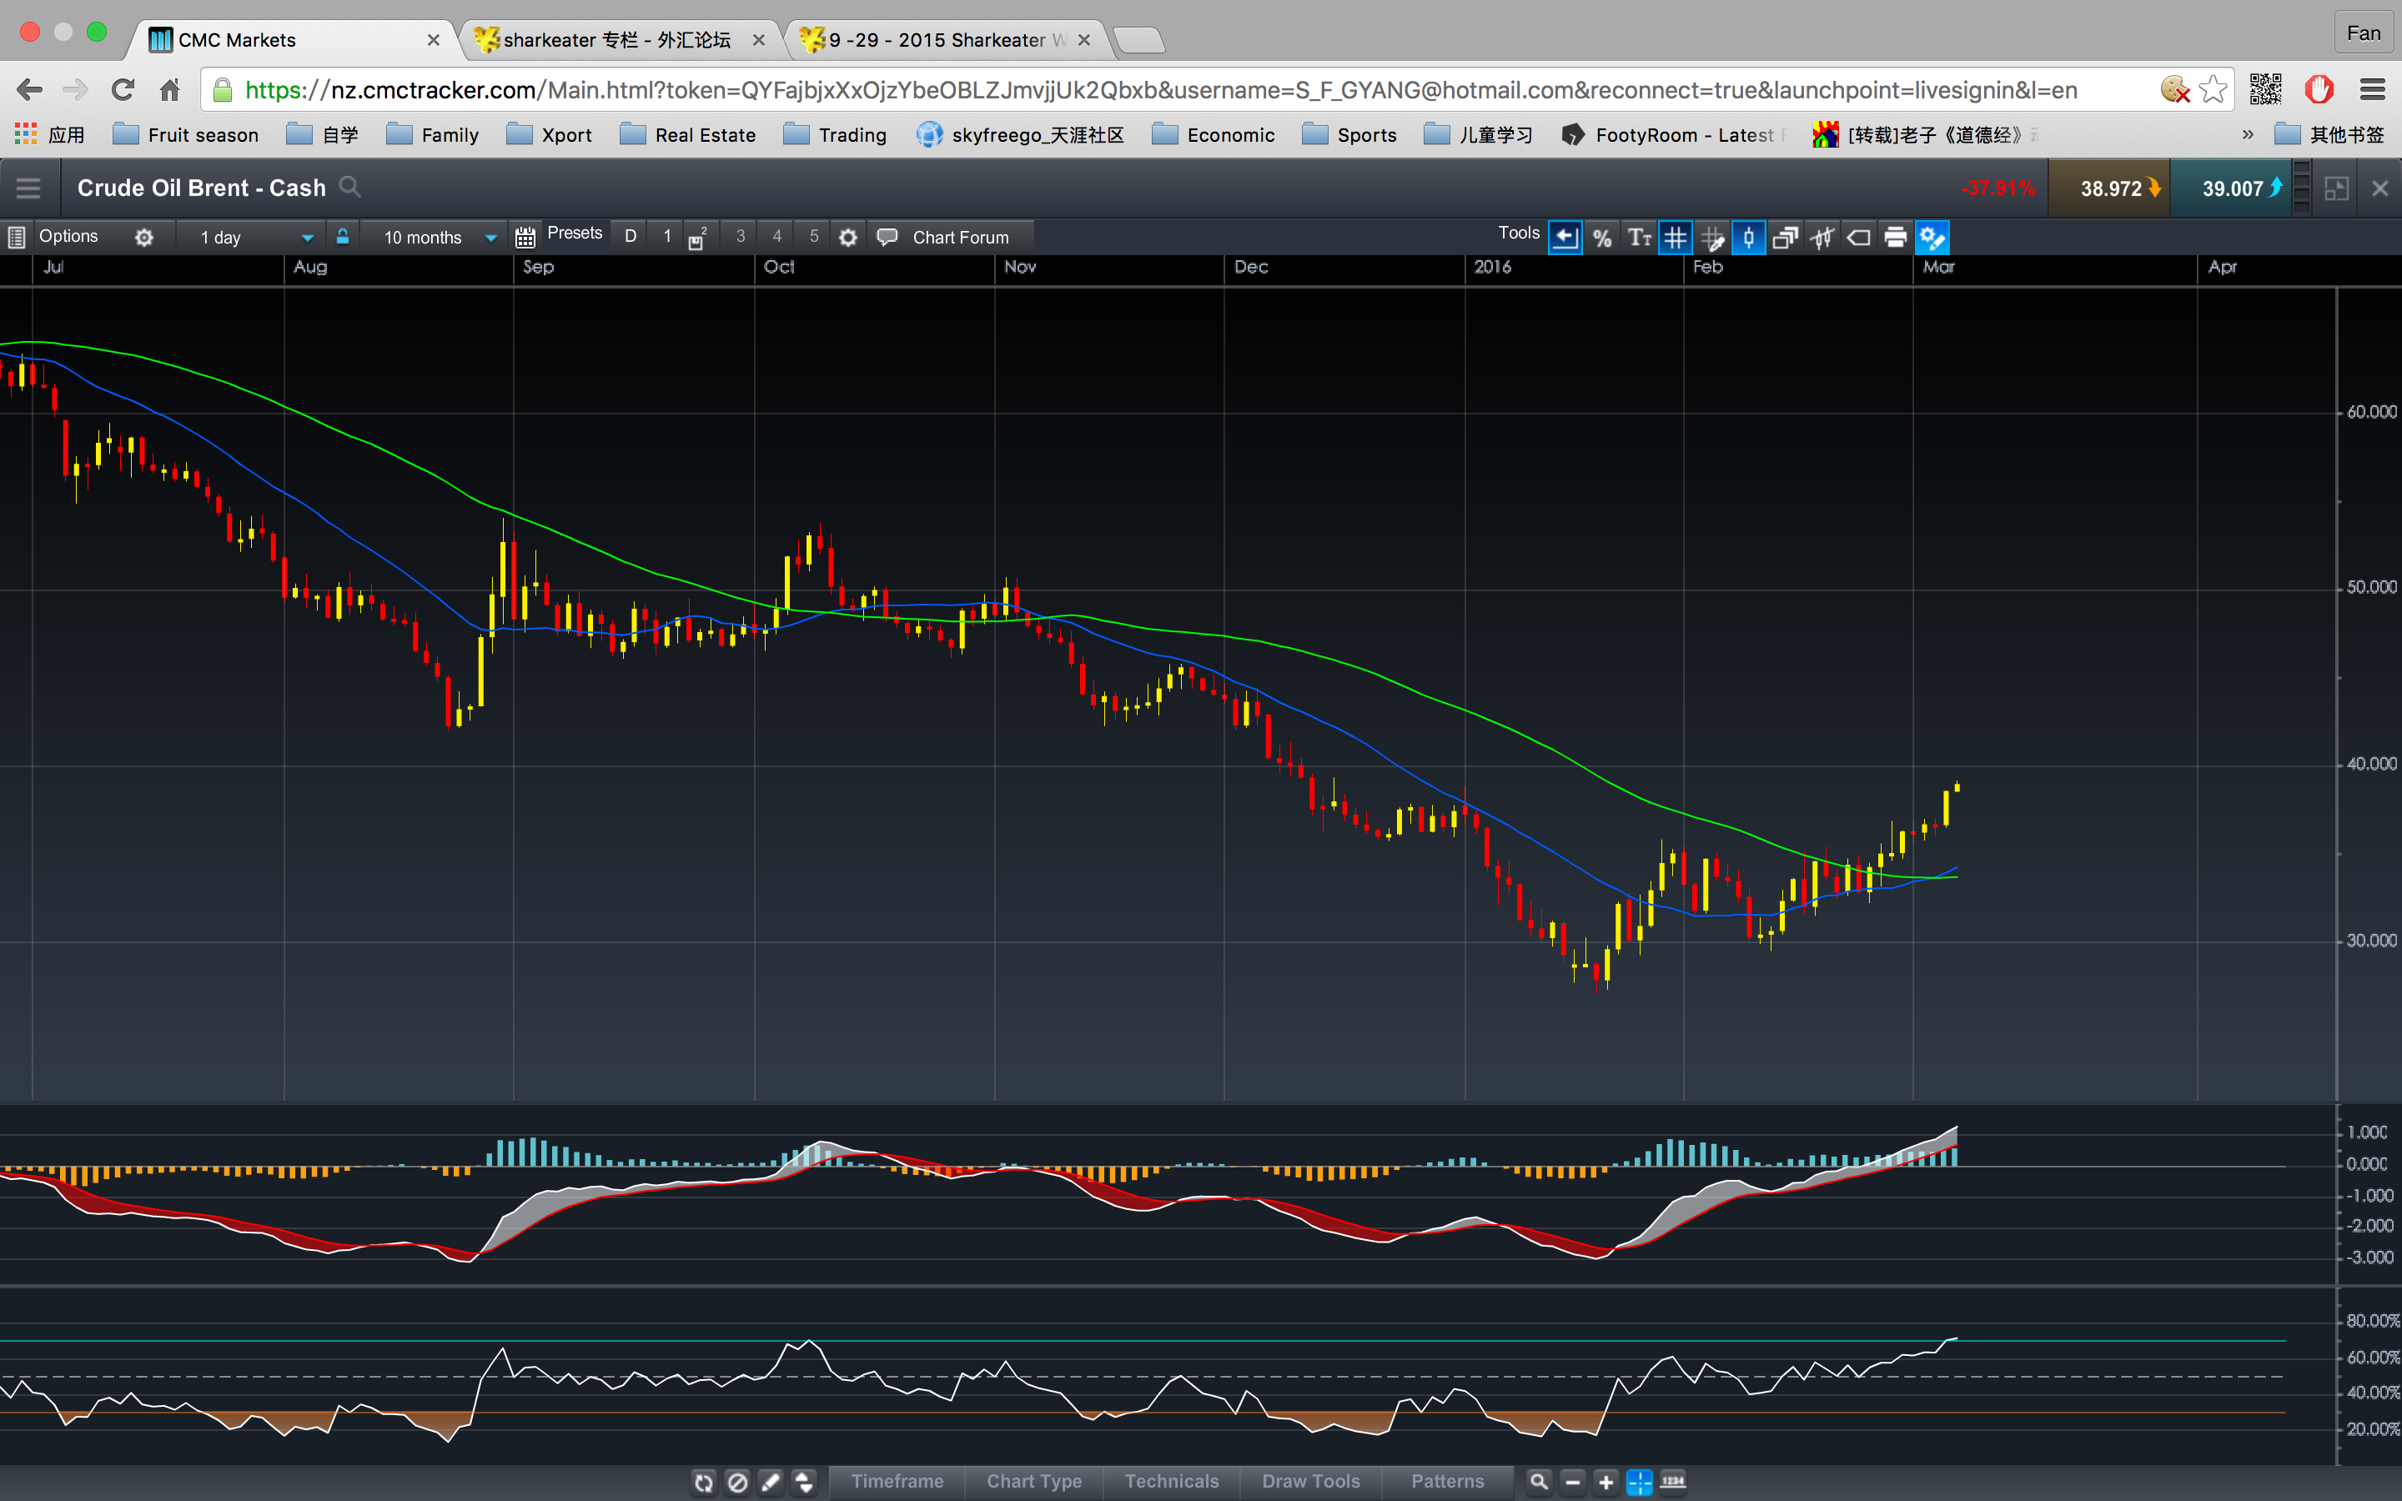The image size is (2402, 1501).
Task: Toggle the interval lock padlock icon
Action: (x=343, y=236)
